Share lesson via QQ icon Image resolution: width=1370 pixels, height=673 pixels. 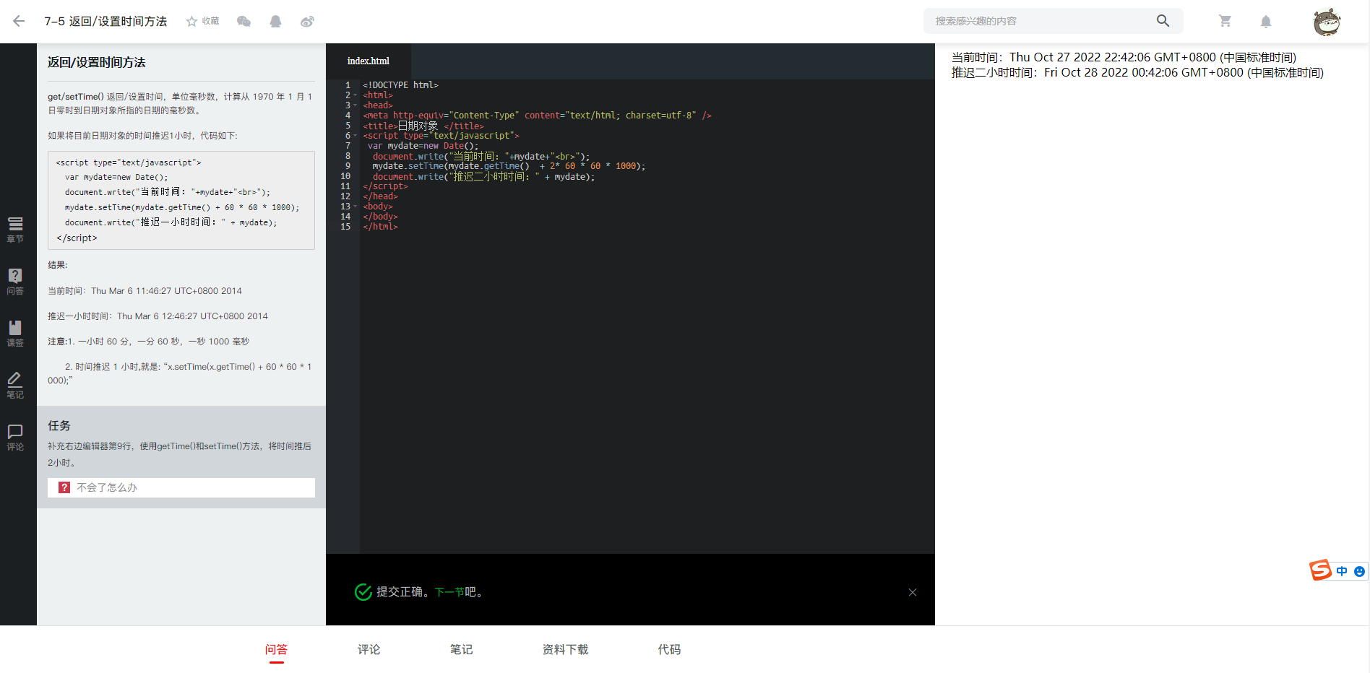[275, 21]
